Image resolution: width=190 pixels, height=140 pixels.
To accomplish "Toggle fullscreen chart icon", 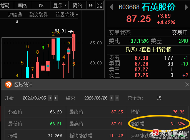I will [x=99, y=5].
